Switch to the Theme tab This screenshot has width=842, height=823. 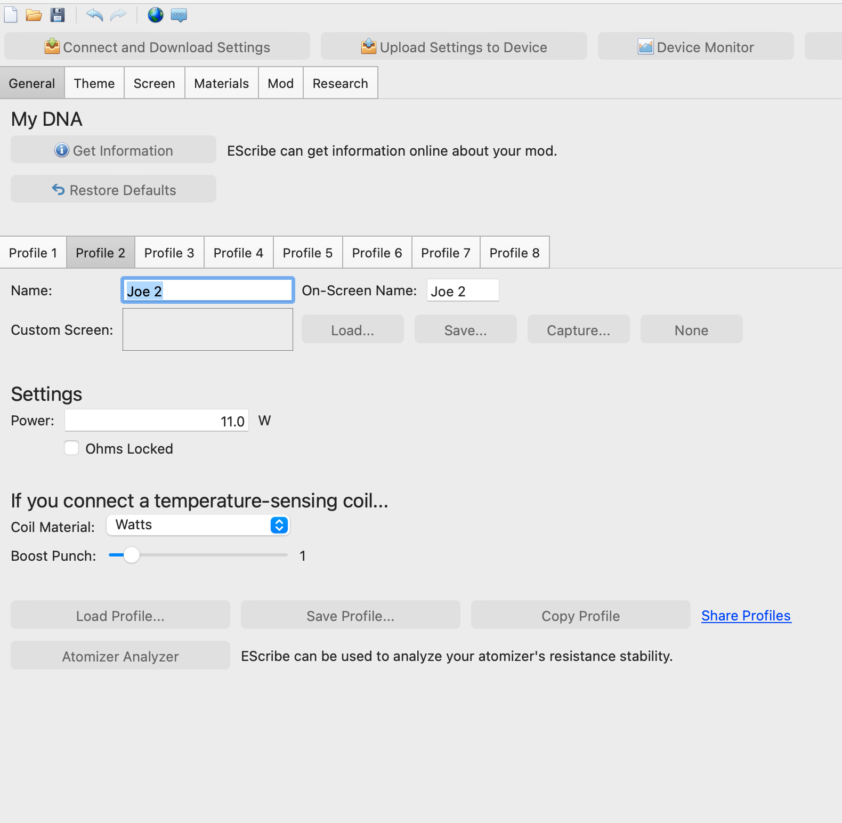[x=94, y=83]
